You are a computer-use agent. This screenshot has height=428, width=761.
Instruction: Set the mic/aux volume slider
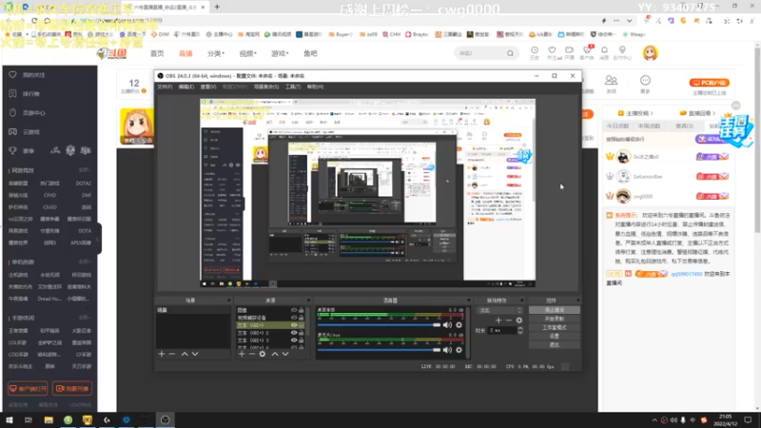tap(379, 350)
